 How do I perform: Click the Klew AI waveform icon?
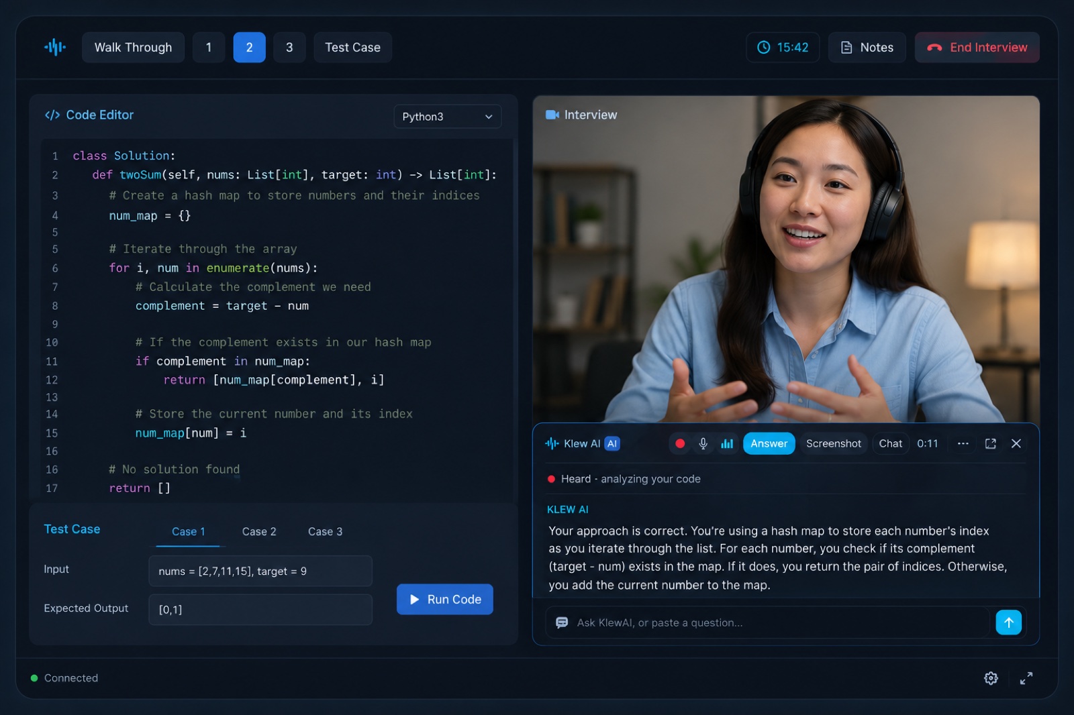(552, 443)
